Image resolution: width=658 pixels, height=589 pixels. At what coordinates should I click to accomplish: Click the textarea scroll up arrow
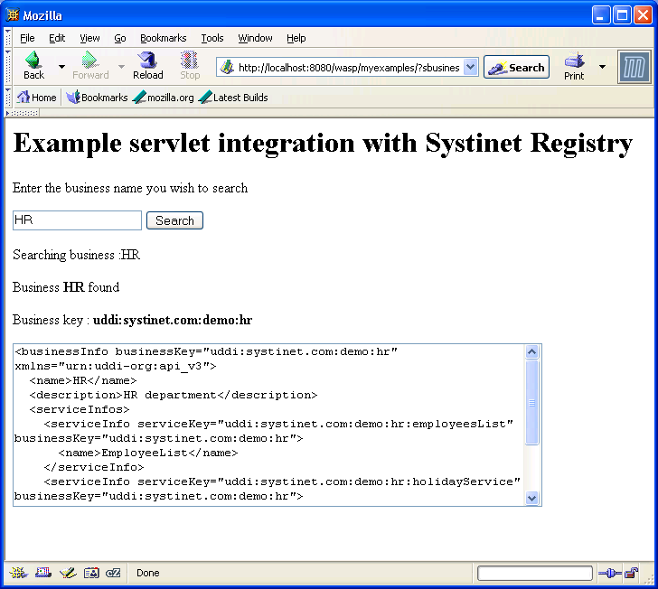pyautogui.click(x=531, y=352)
